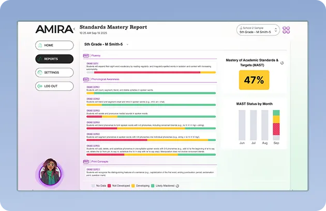Viewport: 326px width, 211px height.
Task: Open the SETTINGS page
Action: click(54, 73)
